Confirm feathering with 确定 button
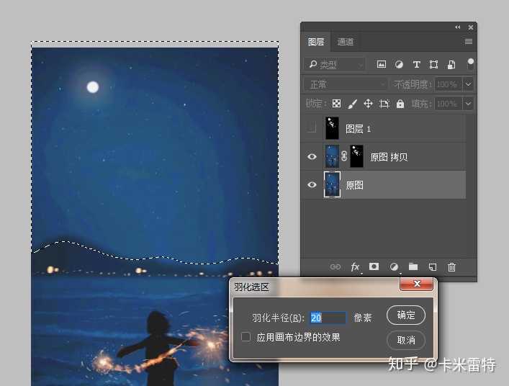This screenshot has width=509, height=386. (x=406, y=315)
